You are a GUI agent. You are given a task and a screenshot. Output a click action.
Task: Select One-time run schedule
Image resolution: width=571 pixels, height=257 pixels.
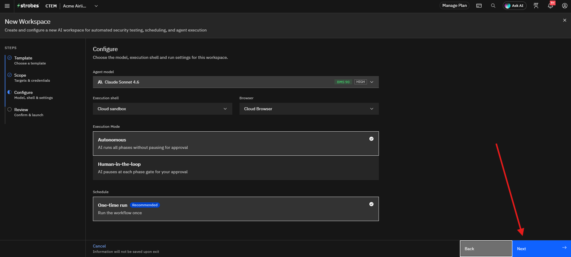point(236,209)
